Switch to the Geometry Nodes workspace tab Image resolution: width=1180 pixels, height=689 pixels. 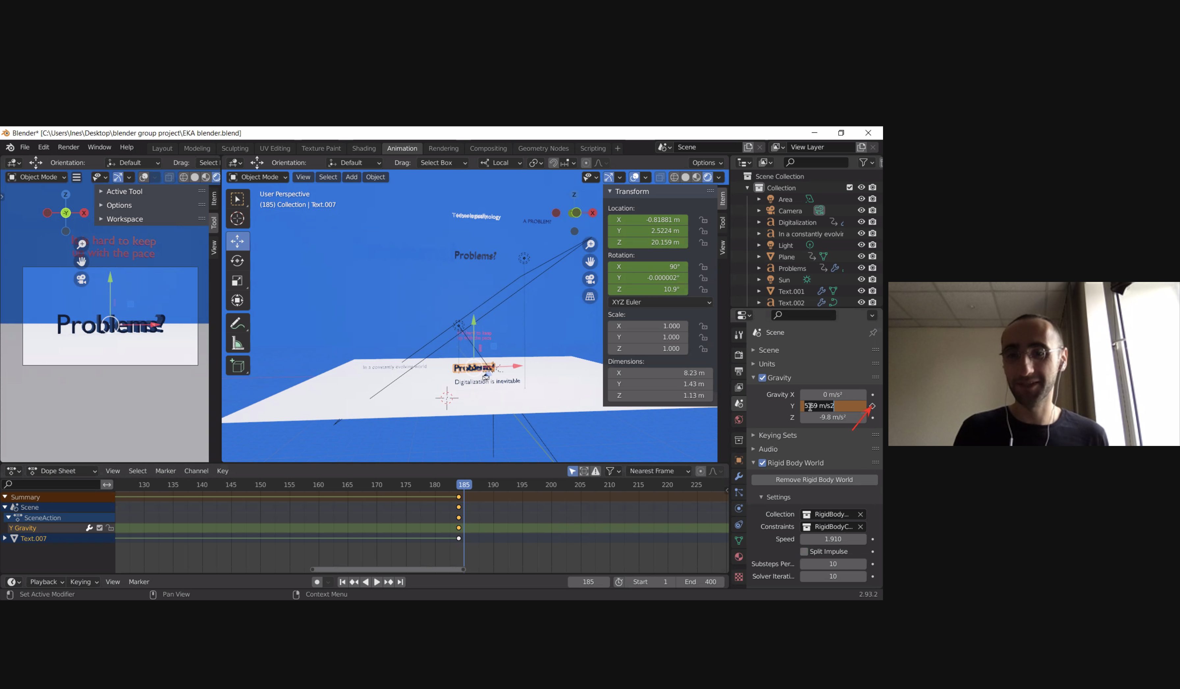(x=543, y=149)
